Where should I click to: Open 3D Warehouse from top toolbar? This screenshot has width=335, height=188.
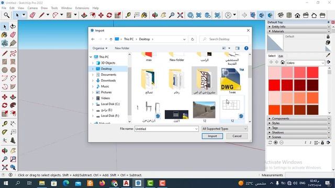tap(191, 15)
